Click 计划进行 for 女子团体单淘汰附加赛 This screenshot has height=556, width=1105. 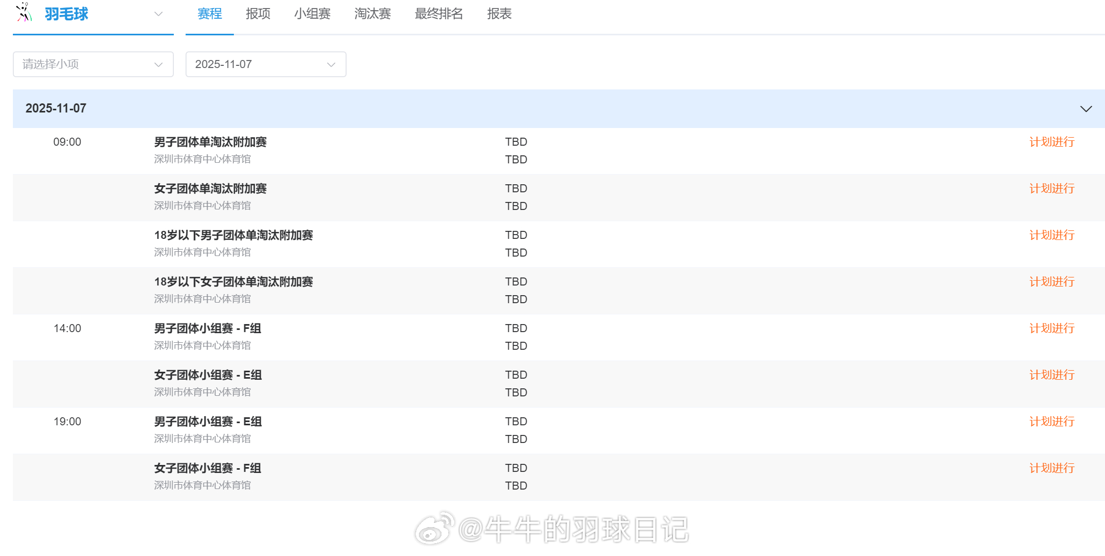[1051, 189]
